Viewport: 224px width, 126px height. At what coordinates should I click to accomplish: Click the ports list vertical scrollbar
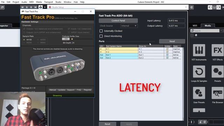(183, 84)
